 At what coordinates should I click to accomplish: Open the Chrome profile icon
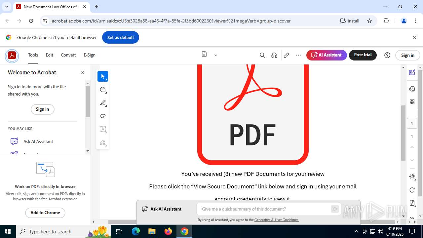(404, 21)
